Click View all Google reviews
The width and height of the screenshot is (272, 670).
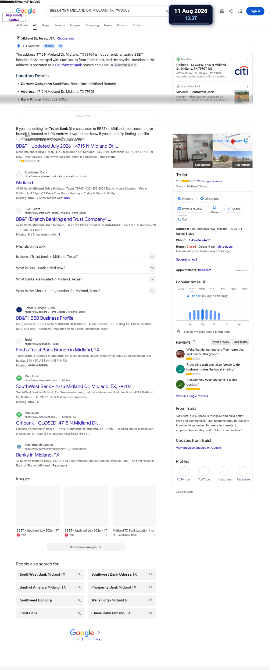click(x=192, y=396)
